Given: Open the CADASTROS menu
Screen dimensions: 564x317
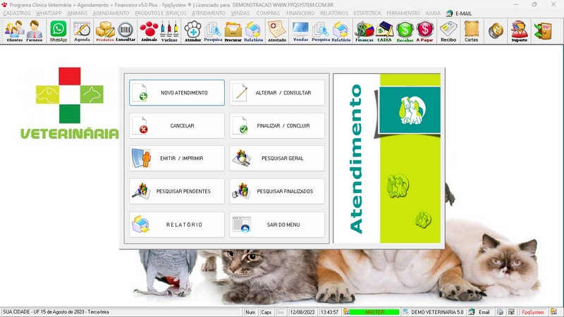Looking at the screenshot, I should click(17, 13).
